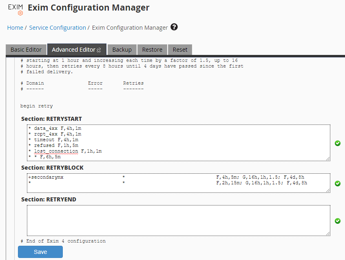Click the RETRYEND green check status icon
Screen dimensions: 345x260
click(338, 221)
